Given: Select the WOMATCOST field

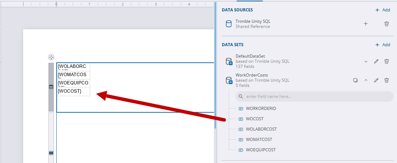Looking at the screenshot, I should [x=259, y=140].
